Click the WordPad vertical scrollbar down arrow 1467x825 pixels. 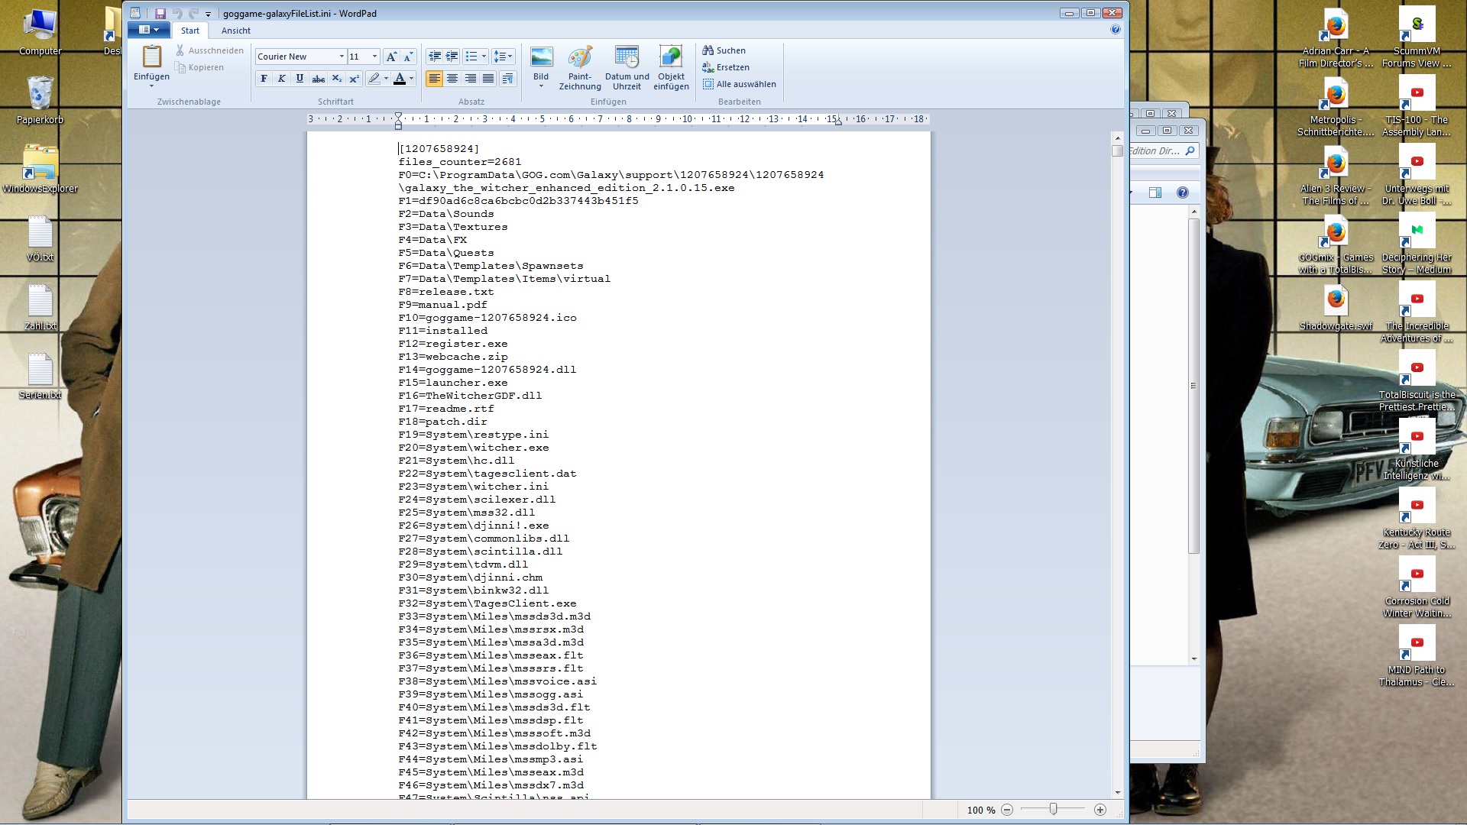(x=1118, y=793)
